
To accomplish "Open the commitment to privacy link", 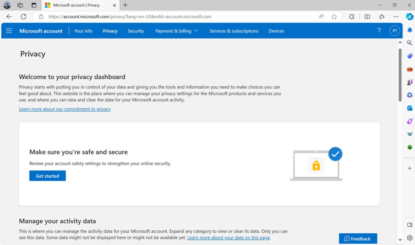I will click(65, 109).
